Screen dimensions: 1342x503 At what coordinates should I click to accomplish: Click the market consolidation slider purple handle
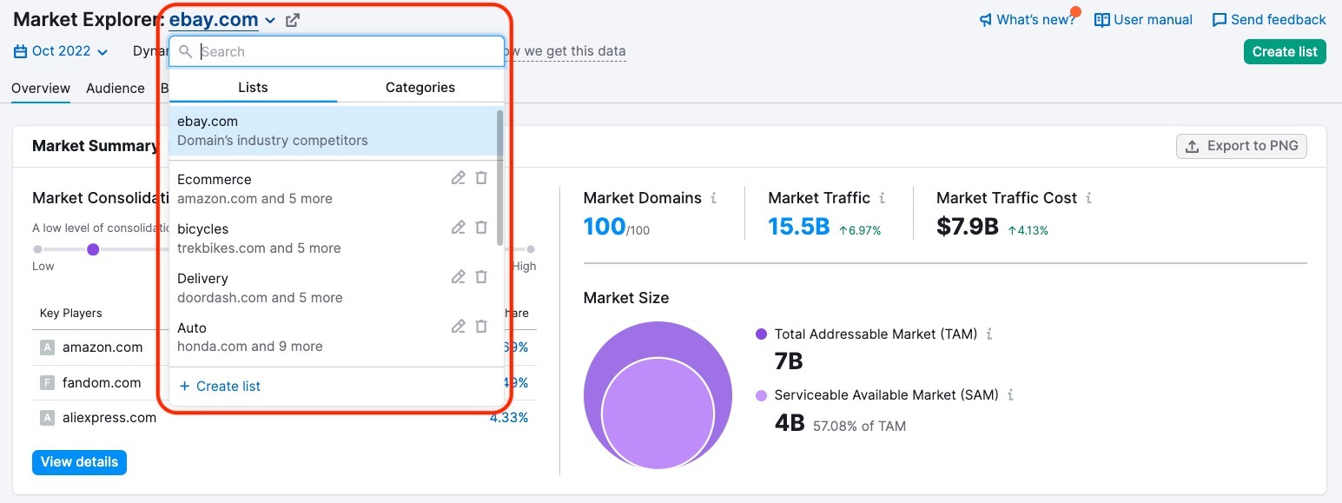(93, 249)
